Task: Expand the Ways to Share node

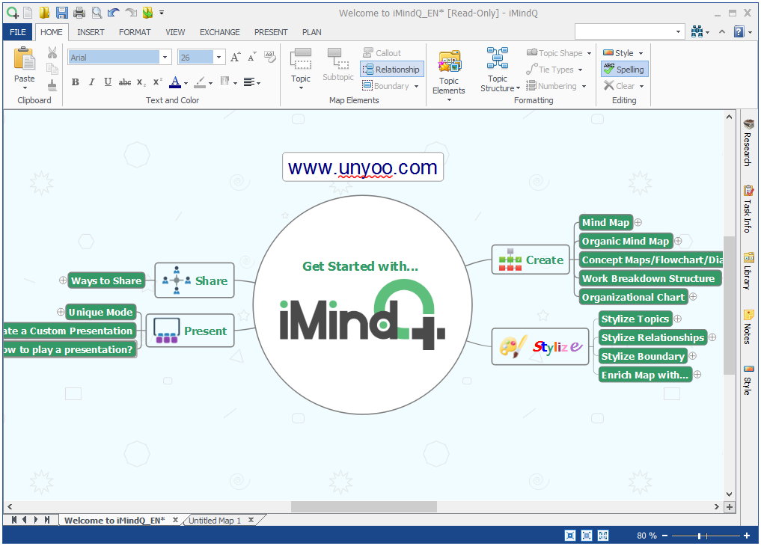Action: [63, 280]
